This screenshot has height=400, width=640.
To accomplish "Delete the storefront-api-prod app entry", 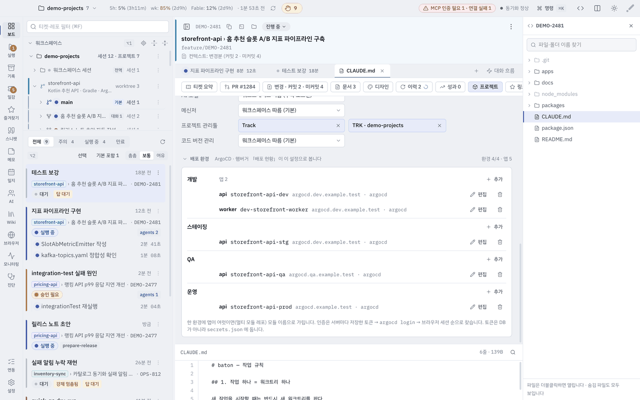I will pyautogui.click(x=500, y=307).
